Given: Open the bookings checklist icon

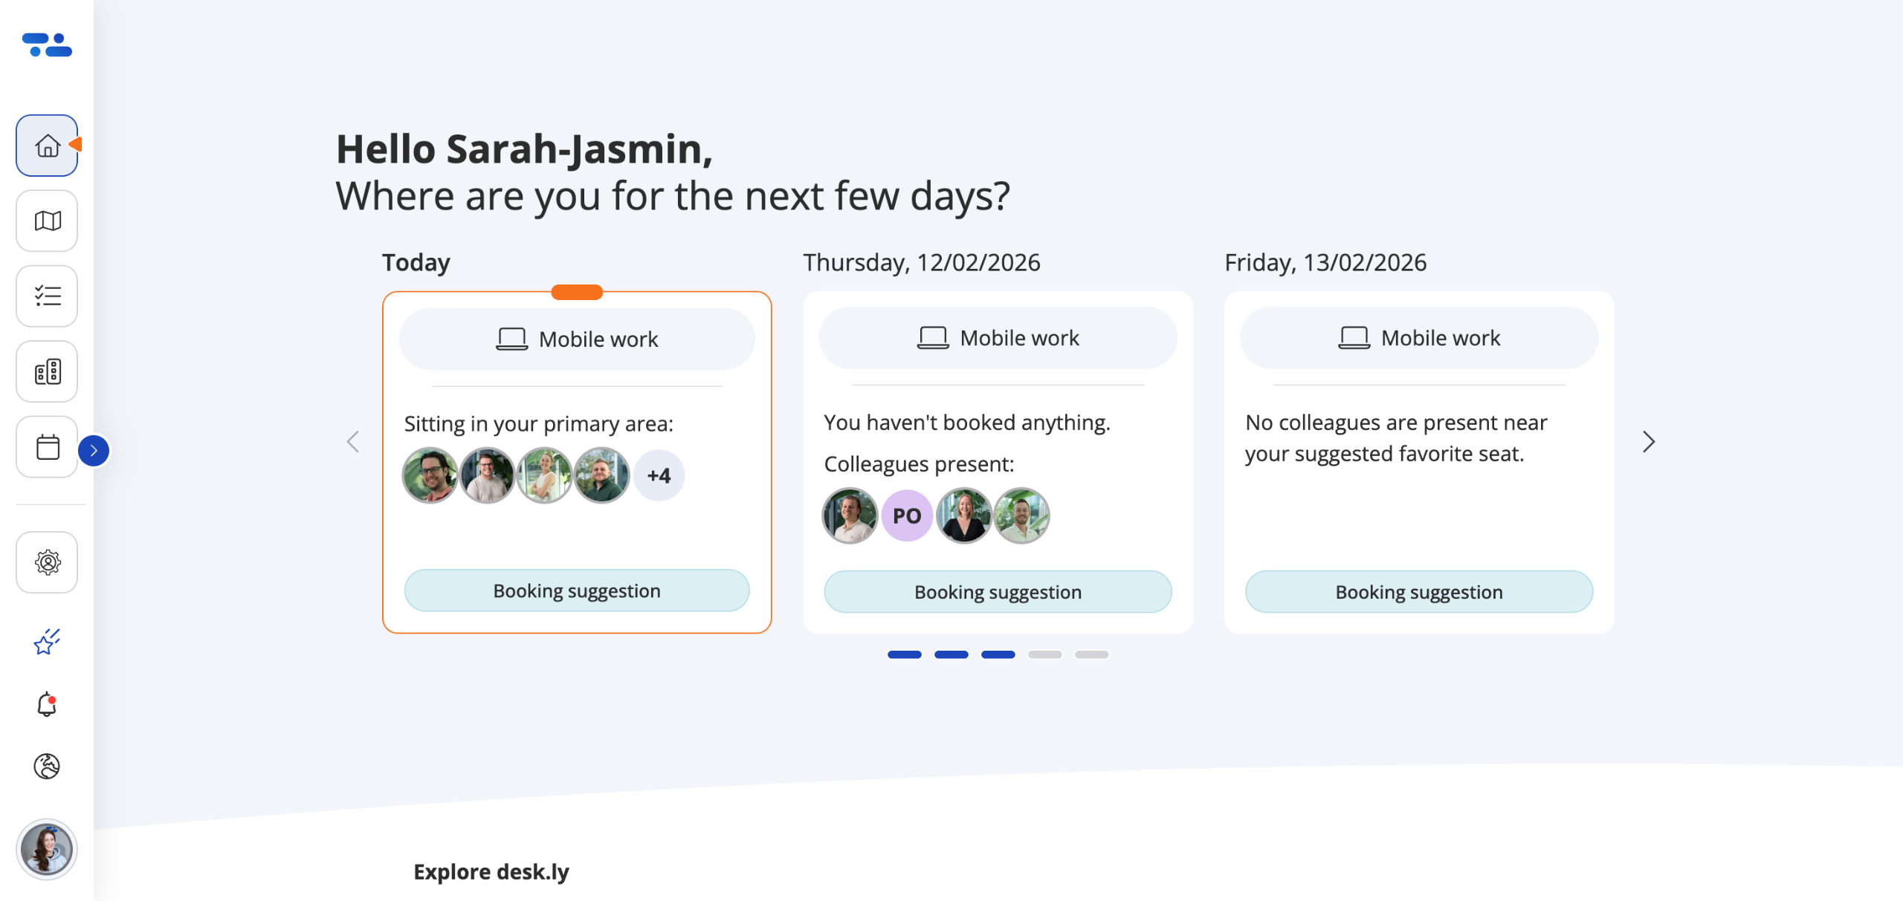Looking at the screenshot, I should tap(47, 296).
